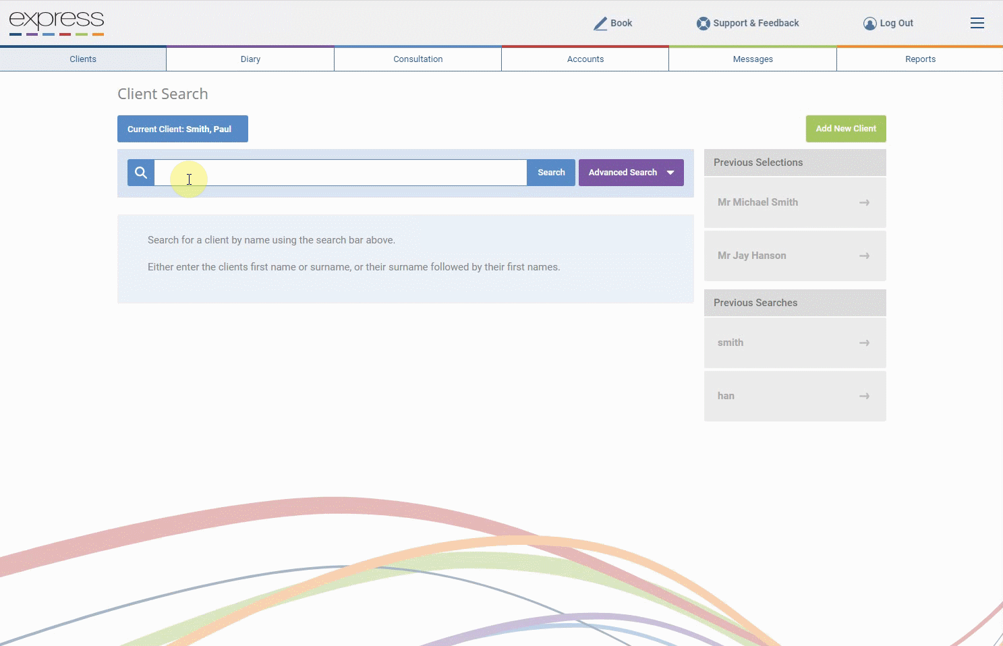Focus the client search text field

(x=341, y=173)
